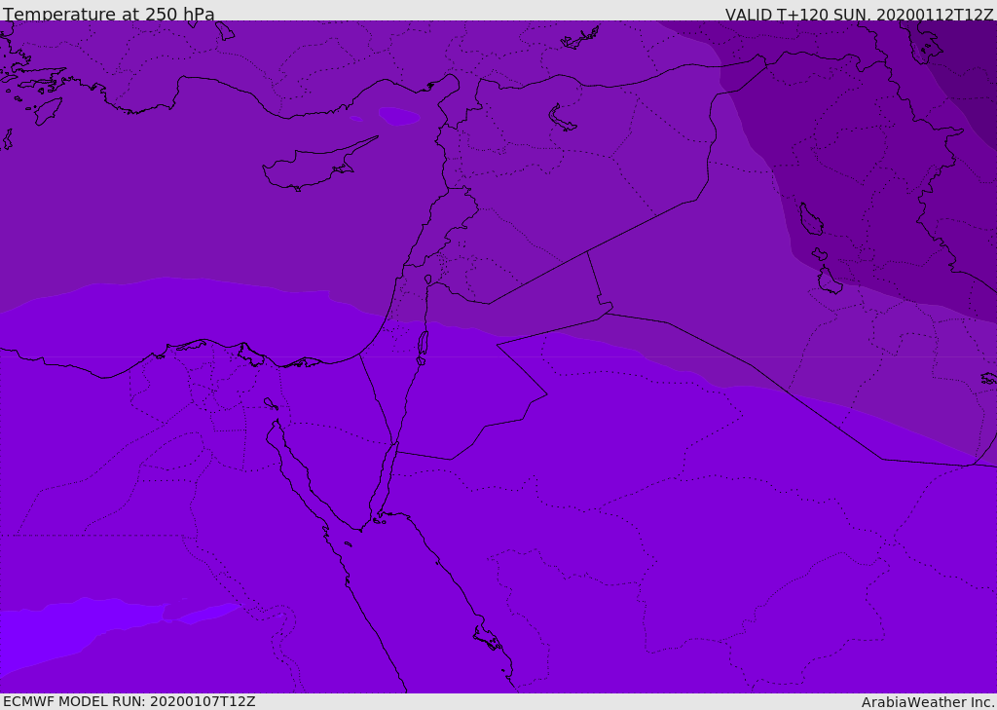Click the 'ECMWF MODEL RUN: 20200107T12Z' text
This screenshot has width=997, height=710.
(129, 701)
